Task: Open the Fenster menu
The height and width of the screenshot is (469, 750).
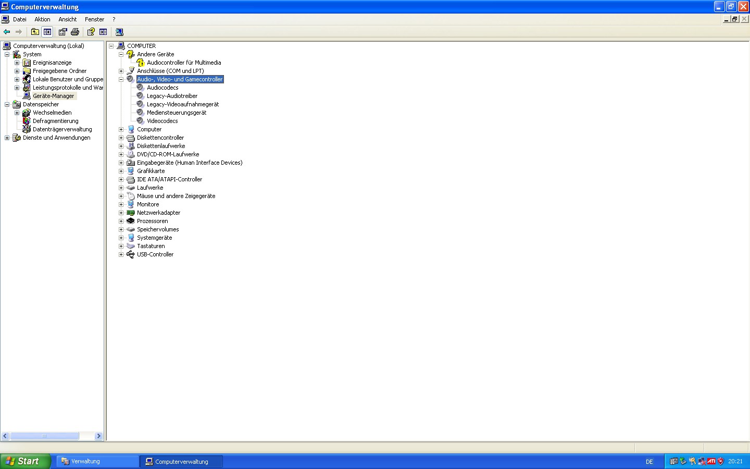Action: tap(95, 19)
